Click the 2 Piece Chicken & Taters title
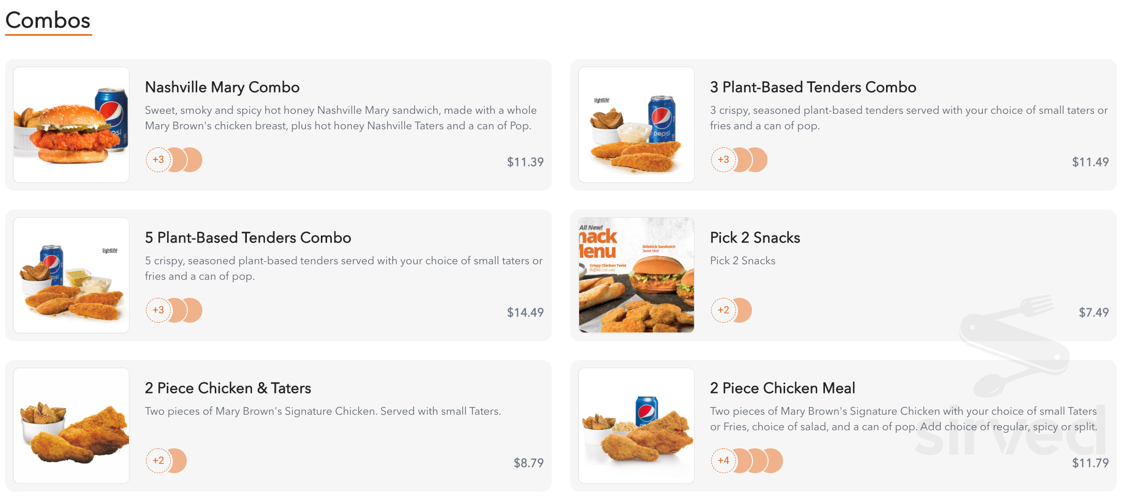The height and width of the screenshot is (499, 1136). [228, 388]
